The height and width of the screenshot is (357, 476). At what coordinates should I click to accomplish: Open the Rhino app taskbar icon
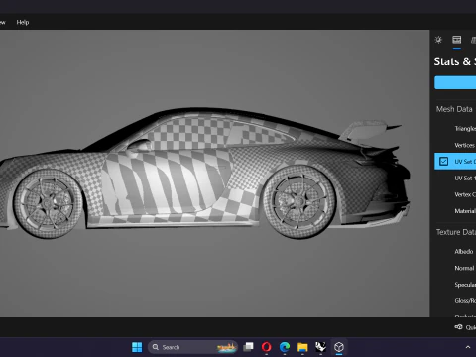(x=320, y=347)
